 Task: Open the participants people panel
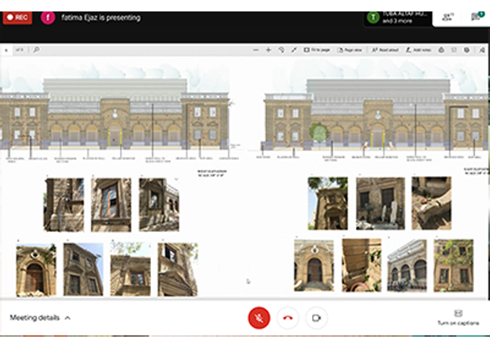coord(448,16)
